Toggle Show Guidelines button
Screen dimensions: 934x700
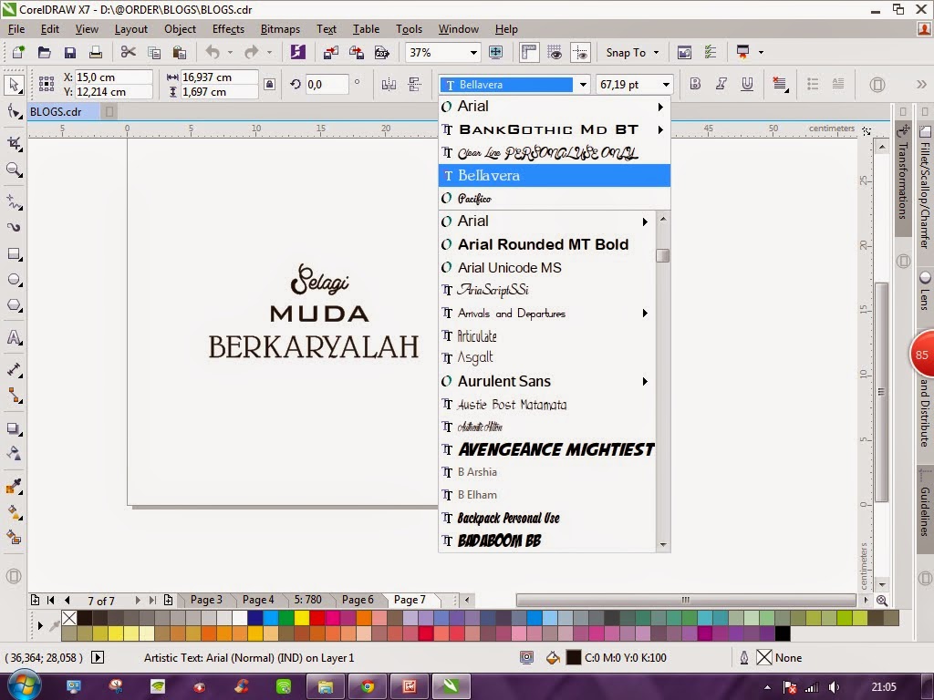pyautogui.click(x=580, y=52)
